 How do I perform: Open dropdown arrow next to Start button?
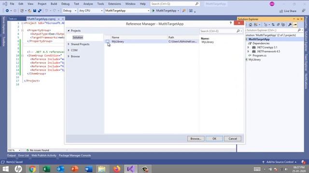point(178,11)
